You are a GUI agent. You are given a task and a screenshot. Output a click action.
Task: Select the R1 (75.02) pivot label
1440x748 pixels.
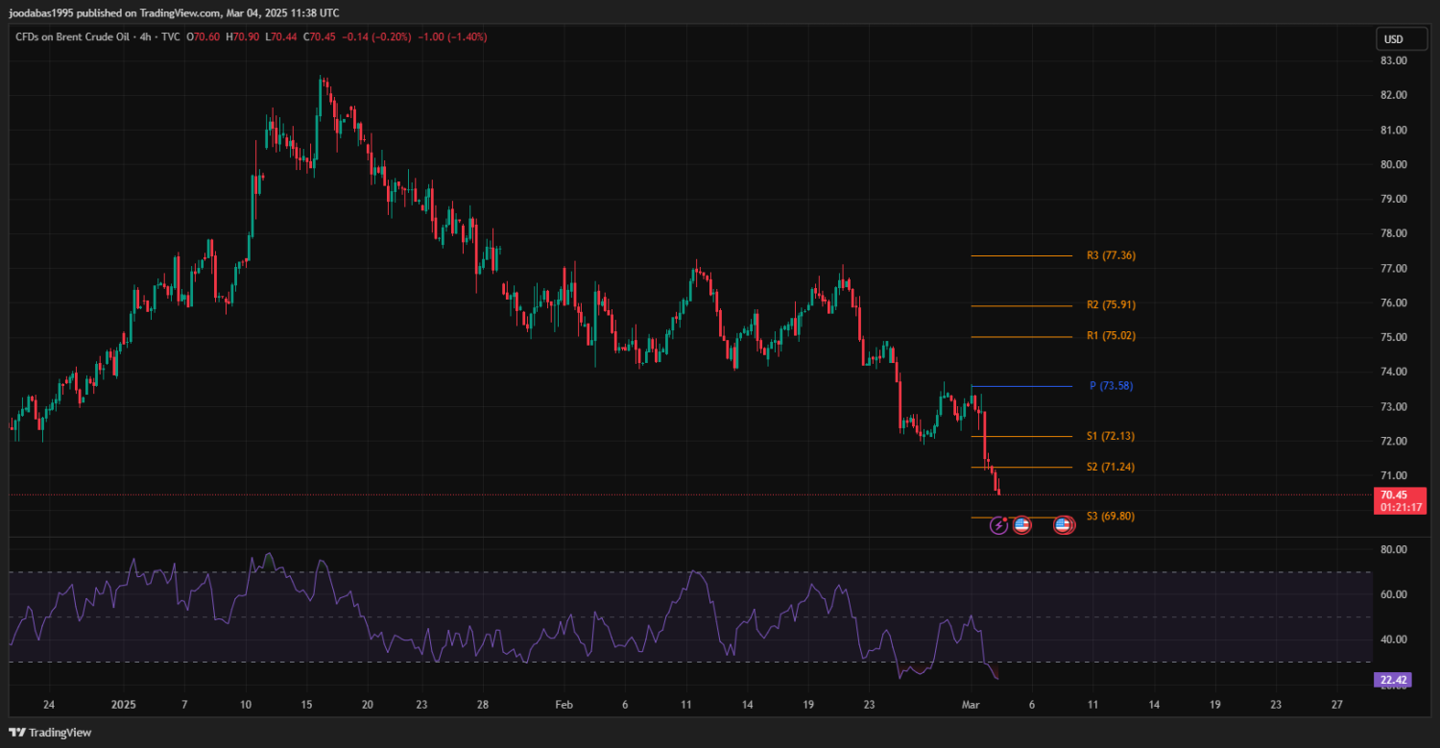[x=1111, y=336]
